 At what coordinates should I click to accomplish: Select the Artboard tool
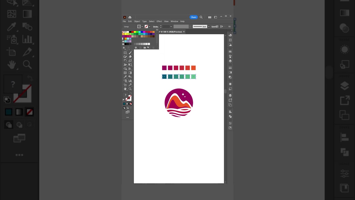pyautogui.click(x=125, y=85)
